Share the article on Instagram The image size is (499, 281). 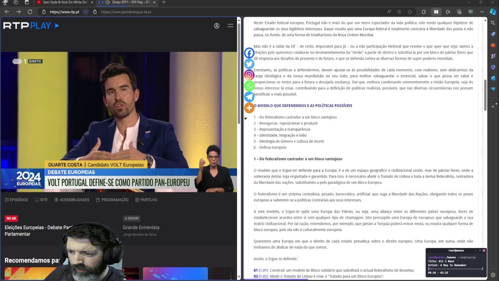coord(249,75)
